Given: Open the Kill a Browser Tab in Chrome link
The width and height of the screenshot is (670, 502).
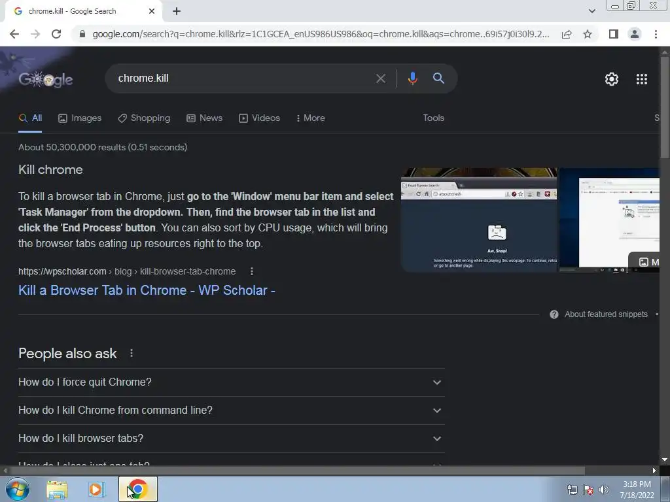Looking at the screenshot, I should [147, 290].
